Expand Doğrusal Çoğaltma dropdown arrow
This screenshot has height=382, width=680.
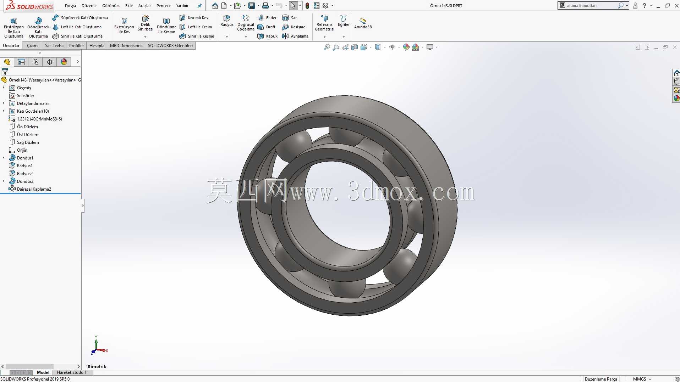point(246,37)
